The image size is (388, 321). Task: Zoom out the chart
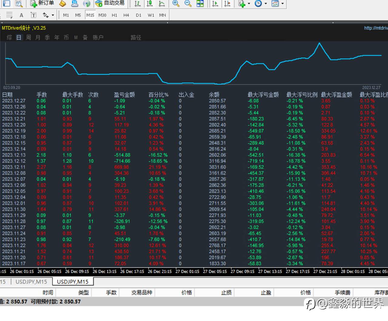pos(188,3)
